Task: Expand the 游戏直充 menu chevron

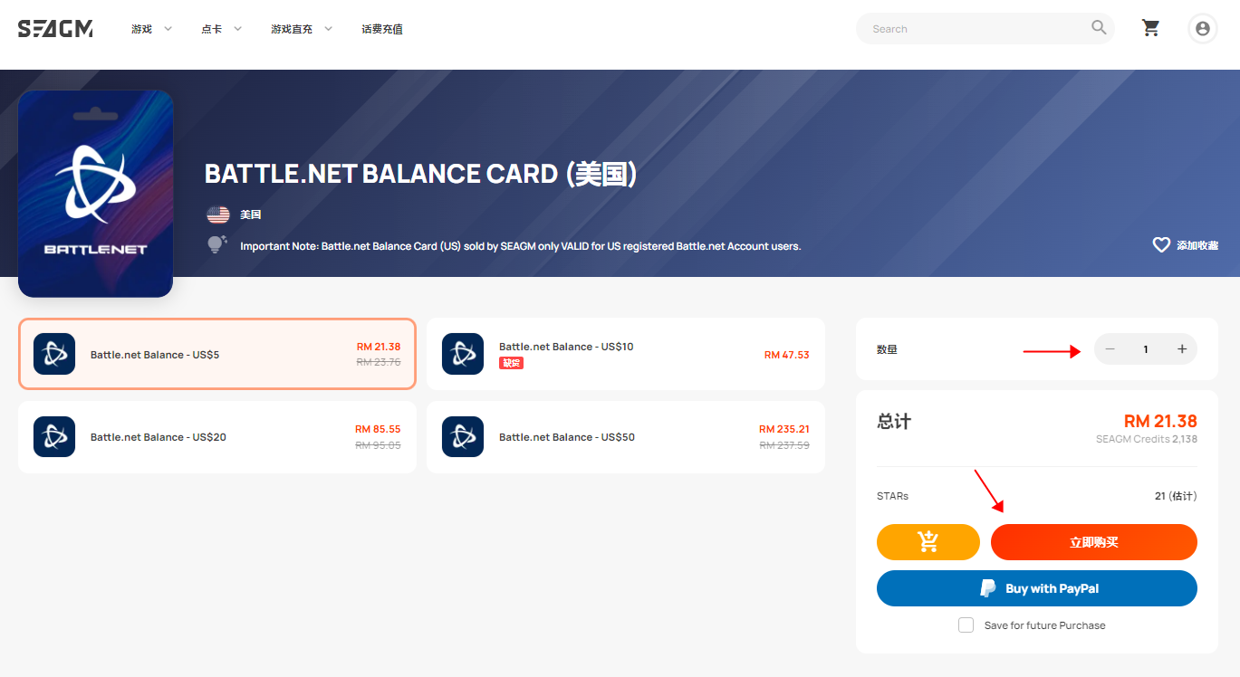Action: [328, 29]
